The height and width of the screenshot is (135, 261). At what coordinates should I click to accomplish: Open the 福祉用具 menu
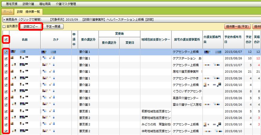[45, 4]
